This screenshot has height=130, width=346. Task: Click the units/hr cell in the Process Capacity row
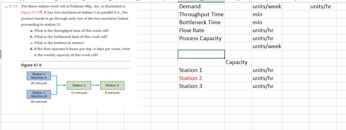coord(267,38)
